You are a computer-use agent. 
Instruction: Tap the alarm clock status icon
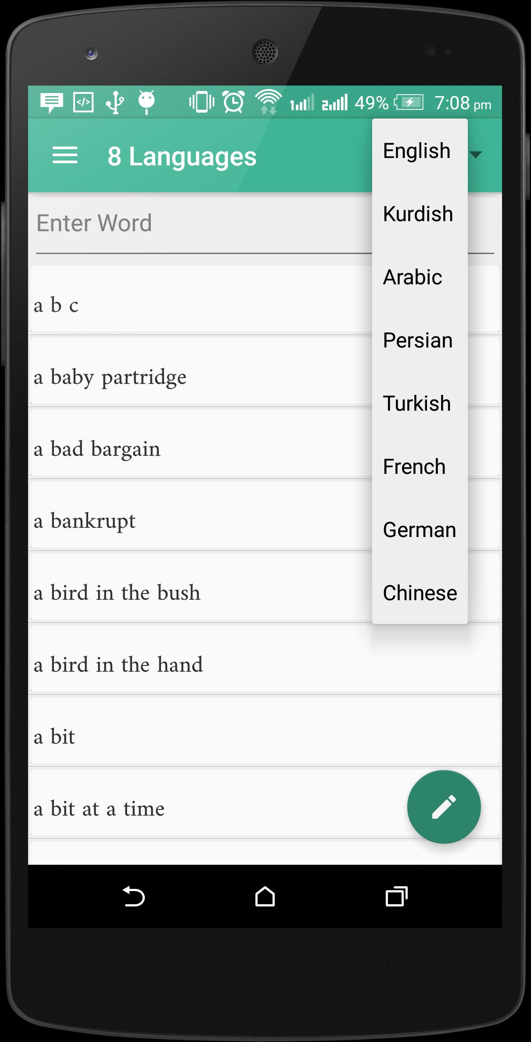tap(233, 102)
